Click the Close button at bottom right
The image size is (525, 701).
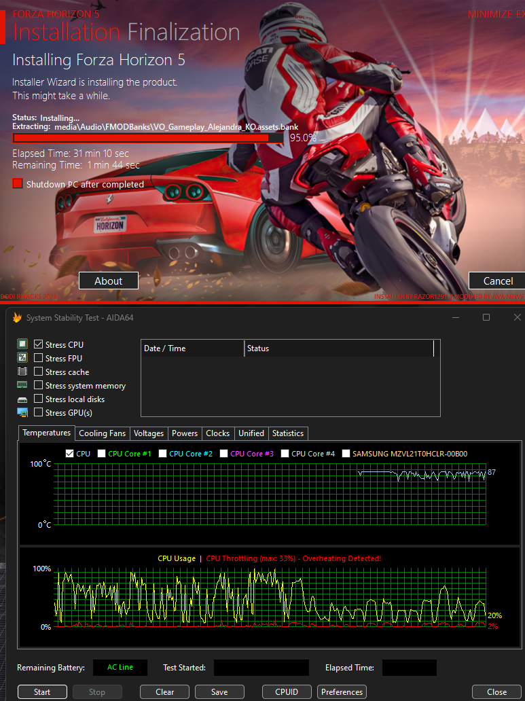coord(497,691)
